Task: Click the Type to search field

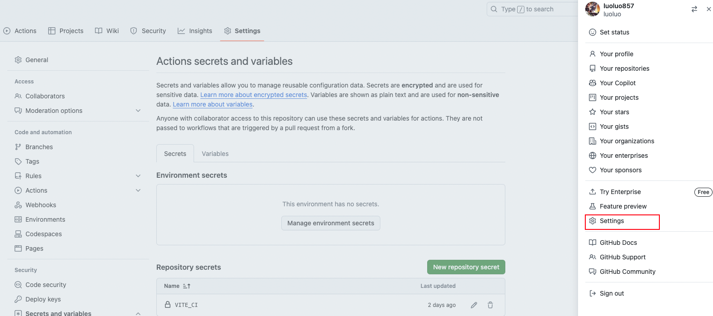Action: 532,9
